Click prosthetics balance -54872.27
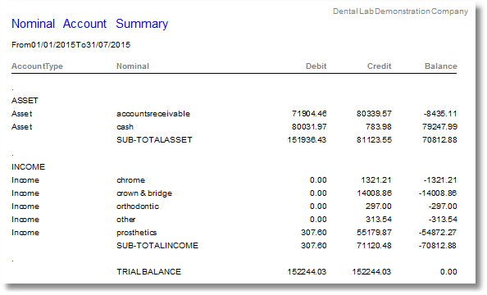 [438, 232]
